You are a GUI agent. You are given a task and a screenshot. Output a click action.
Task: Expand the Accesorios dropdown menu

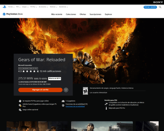pyautogui.click(x=43, y=7)
